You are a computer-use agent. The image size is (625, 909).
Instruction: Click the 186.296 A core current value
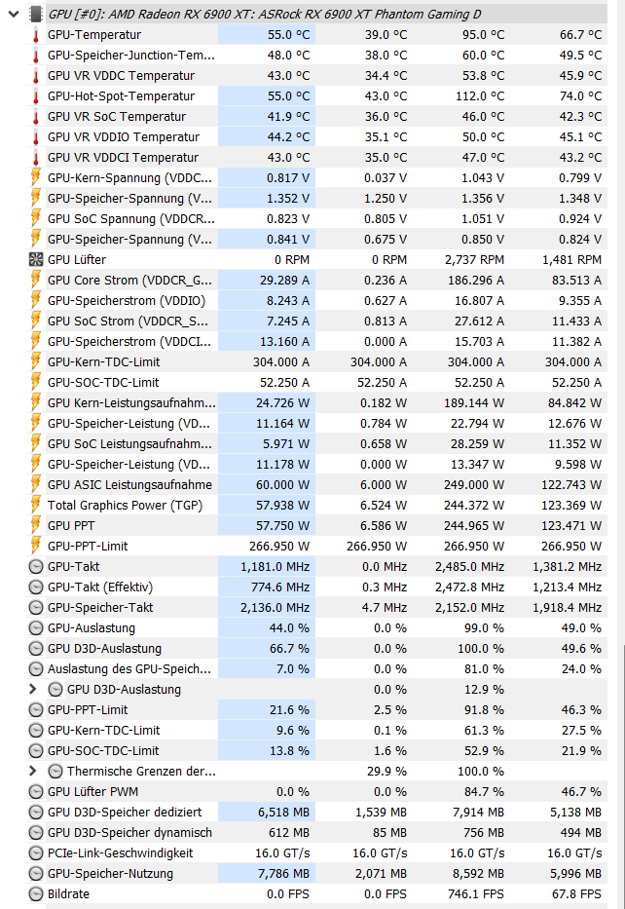coord(476,280)
